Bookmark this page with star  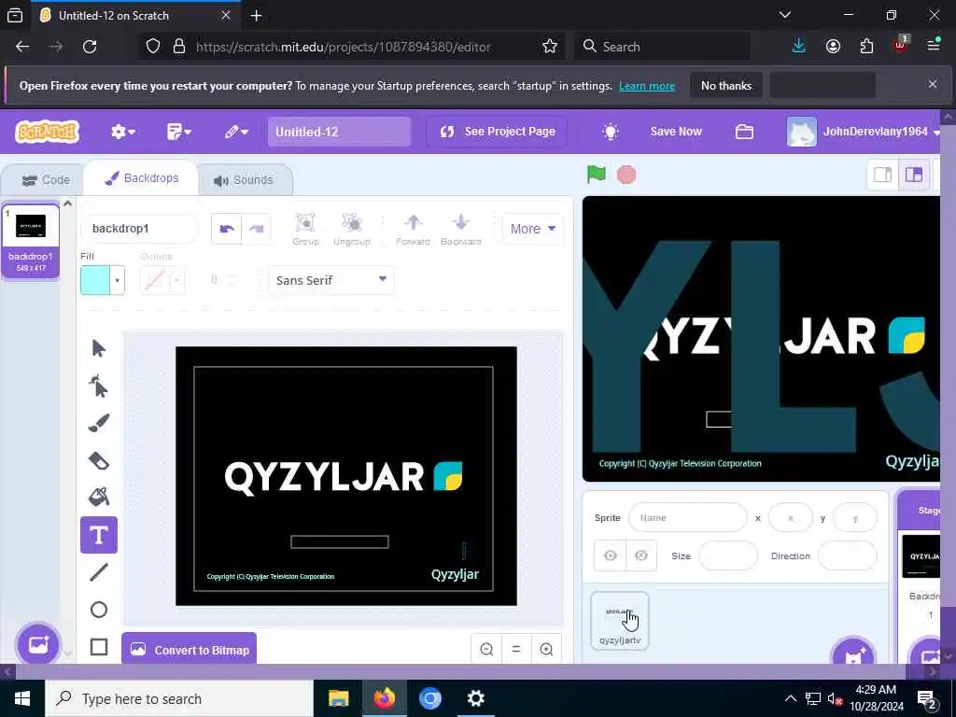click(x=549, y=47)
